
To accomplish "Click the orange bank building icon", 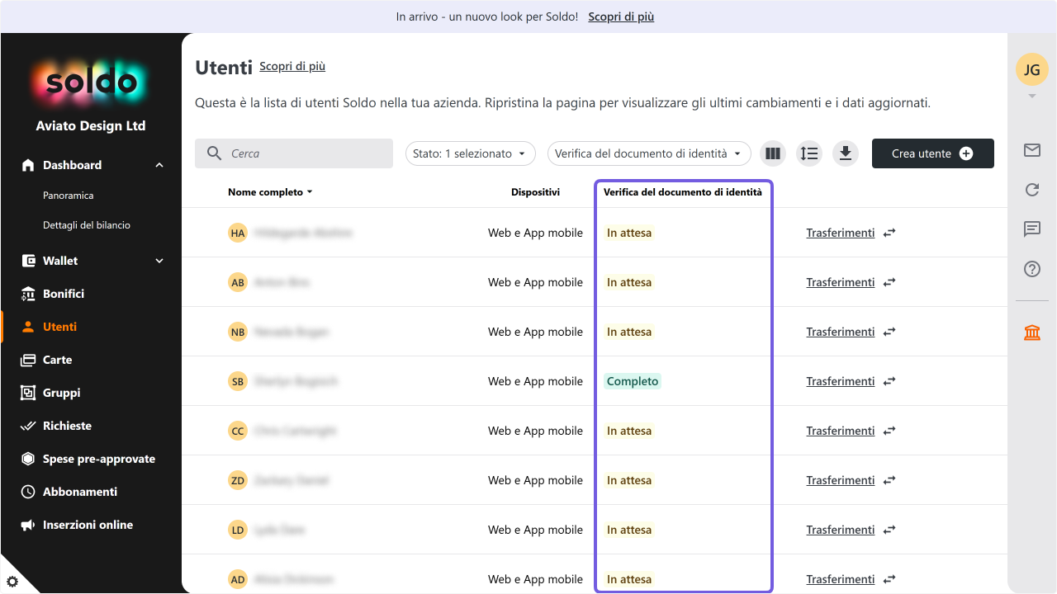I will click(1032, 332).
